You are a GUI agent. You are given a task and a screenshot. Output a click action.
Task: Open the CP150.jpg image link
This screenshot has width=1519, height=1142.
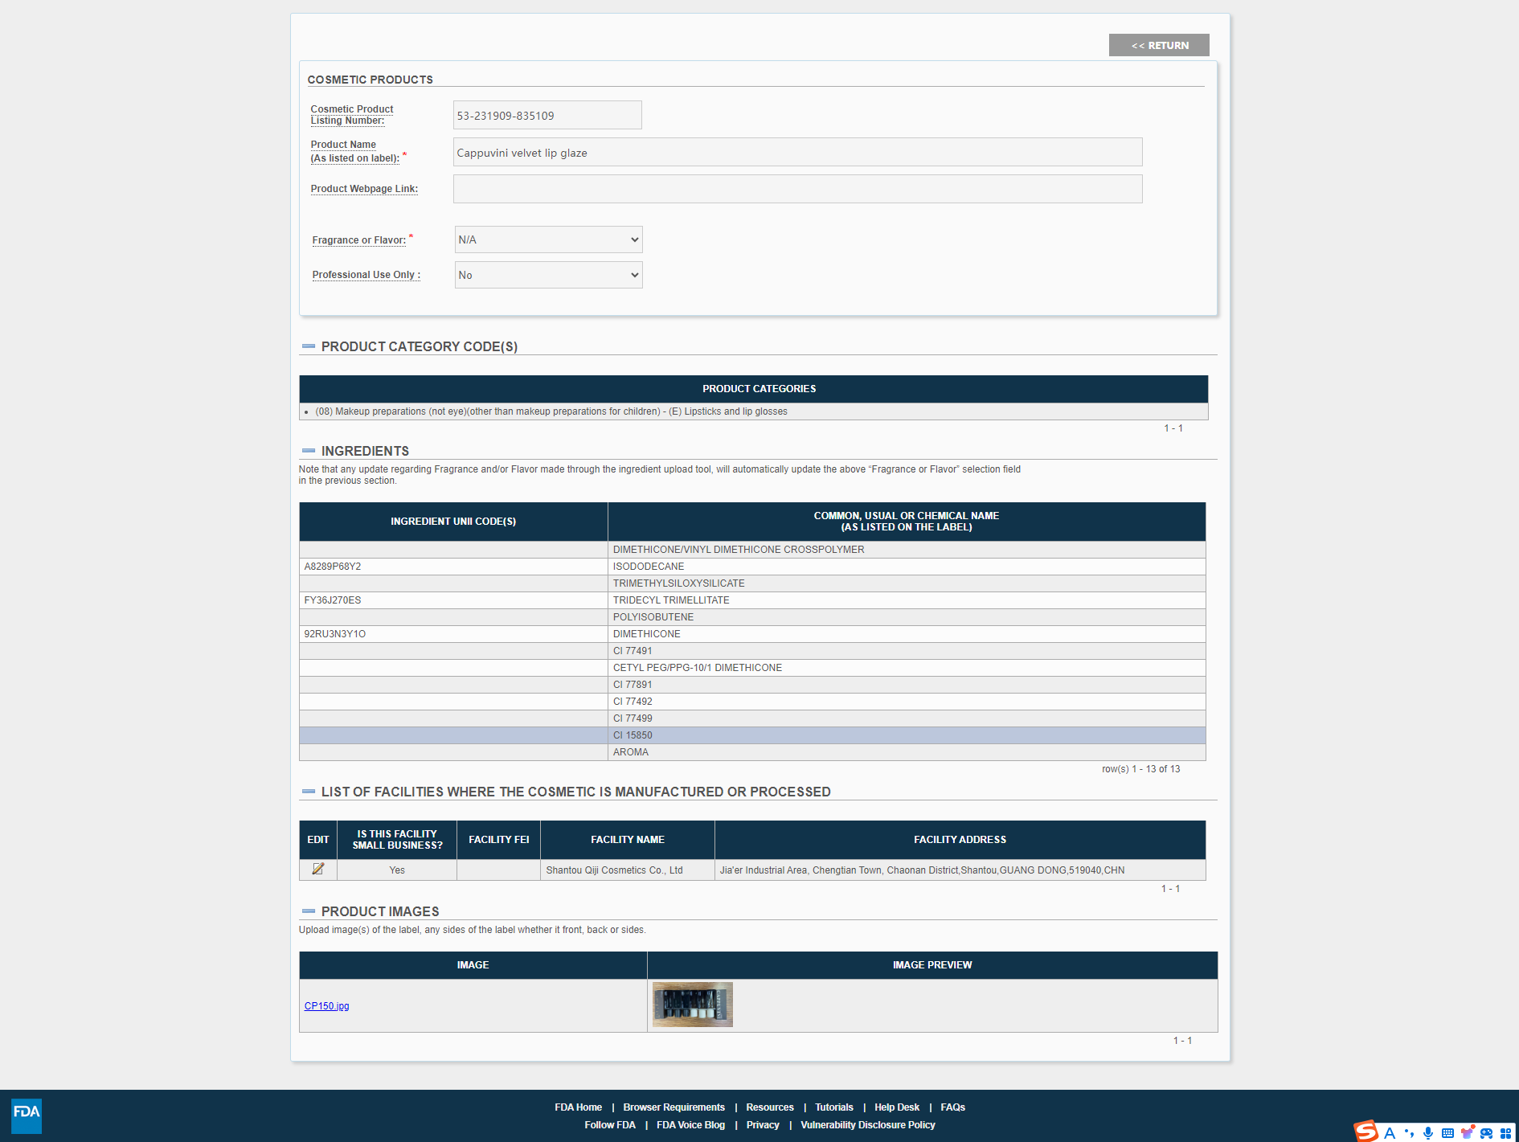(x=326, y=1006)
